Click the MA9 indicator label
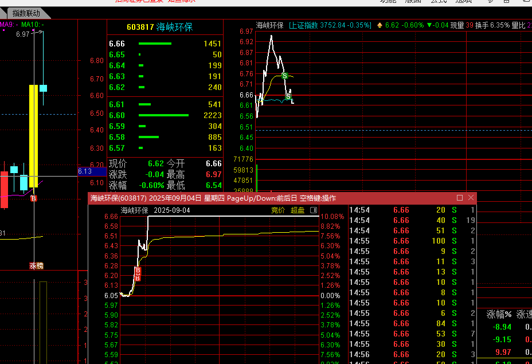Viewport: 532px width, 364px height. click(9, 25)
